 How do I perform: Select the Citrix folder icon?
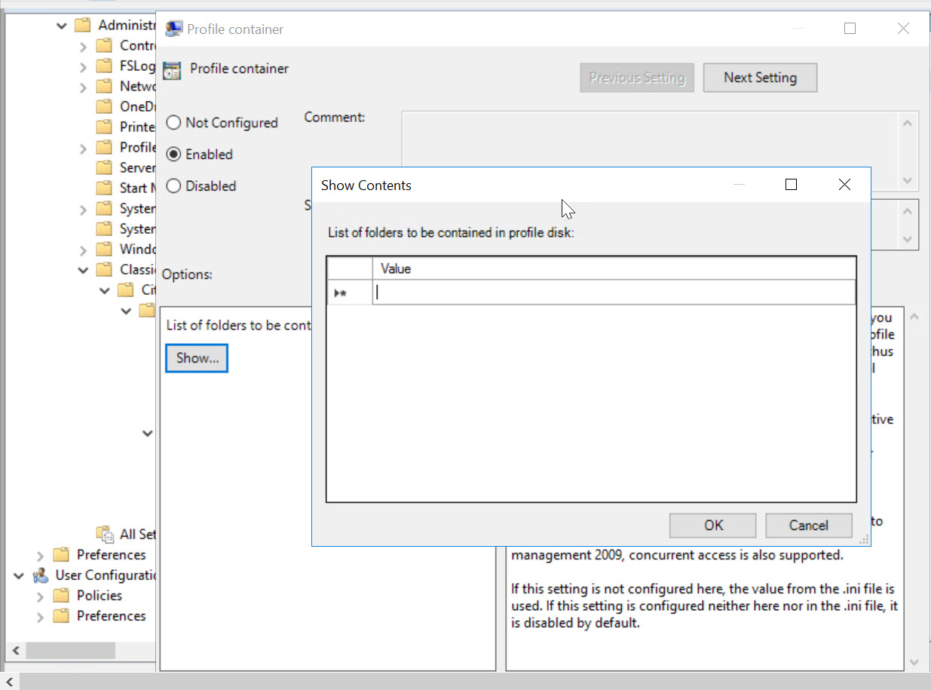point(126,290)
